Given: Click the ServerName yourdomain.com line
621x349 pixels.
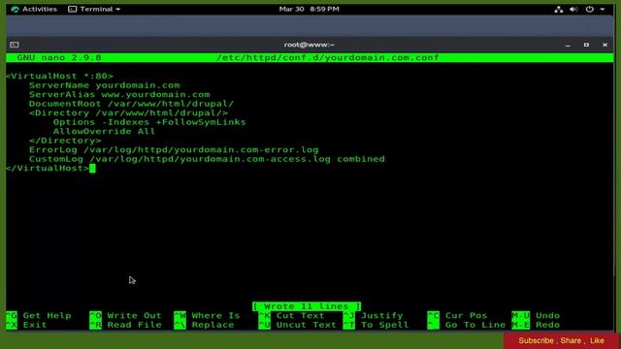Looking at the screenshot, I should point(104,85).
